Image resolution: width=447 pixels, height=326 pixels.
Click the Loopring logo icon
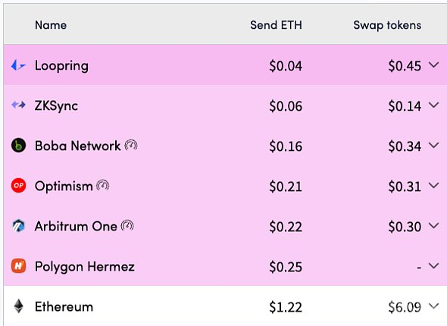click(x=18, y=65)
